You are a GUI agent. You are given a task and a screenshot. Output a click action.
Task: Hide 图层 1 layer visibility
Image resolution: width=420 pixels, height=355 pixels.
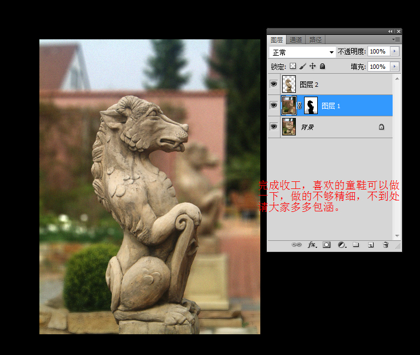click(x=273, y=105)
